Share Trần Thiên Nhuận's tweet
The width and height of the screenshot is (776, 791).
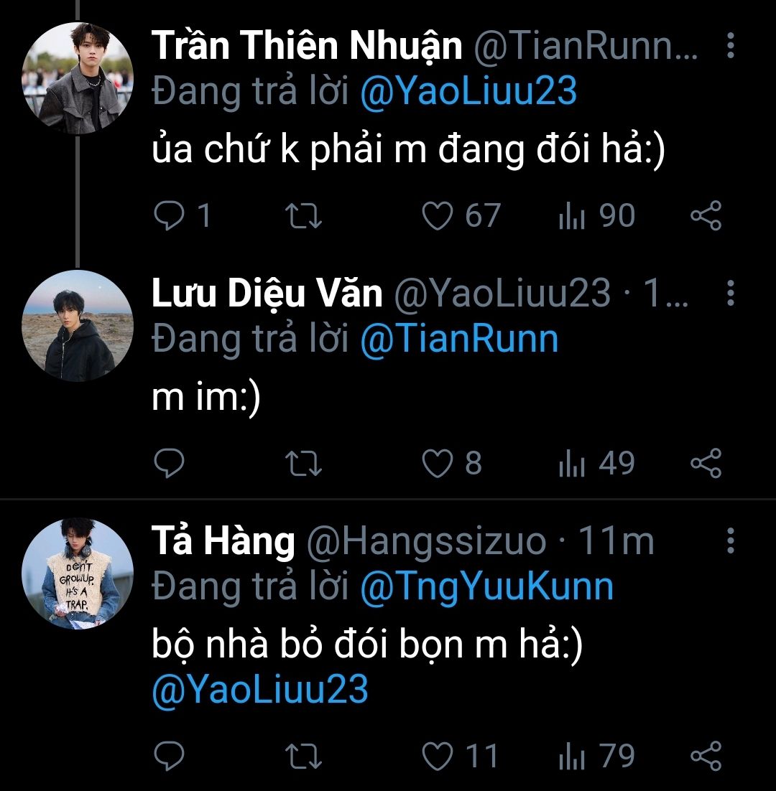pyautogui.click(x=706, y=216)
